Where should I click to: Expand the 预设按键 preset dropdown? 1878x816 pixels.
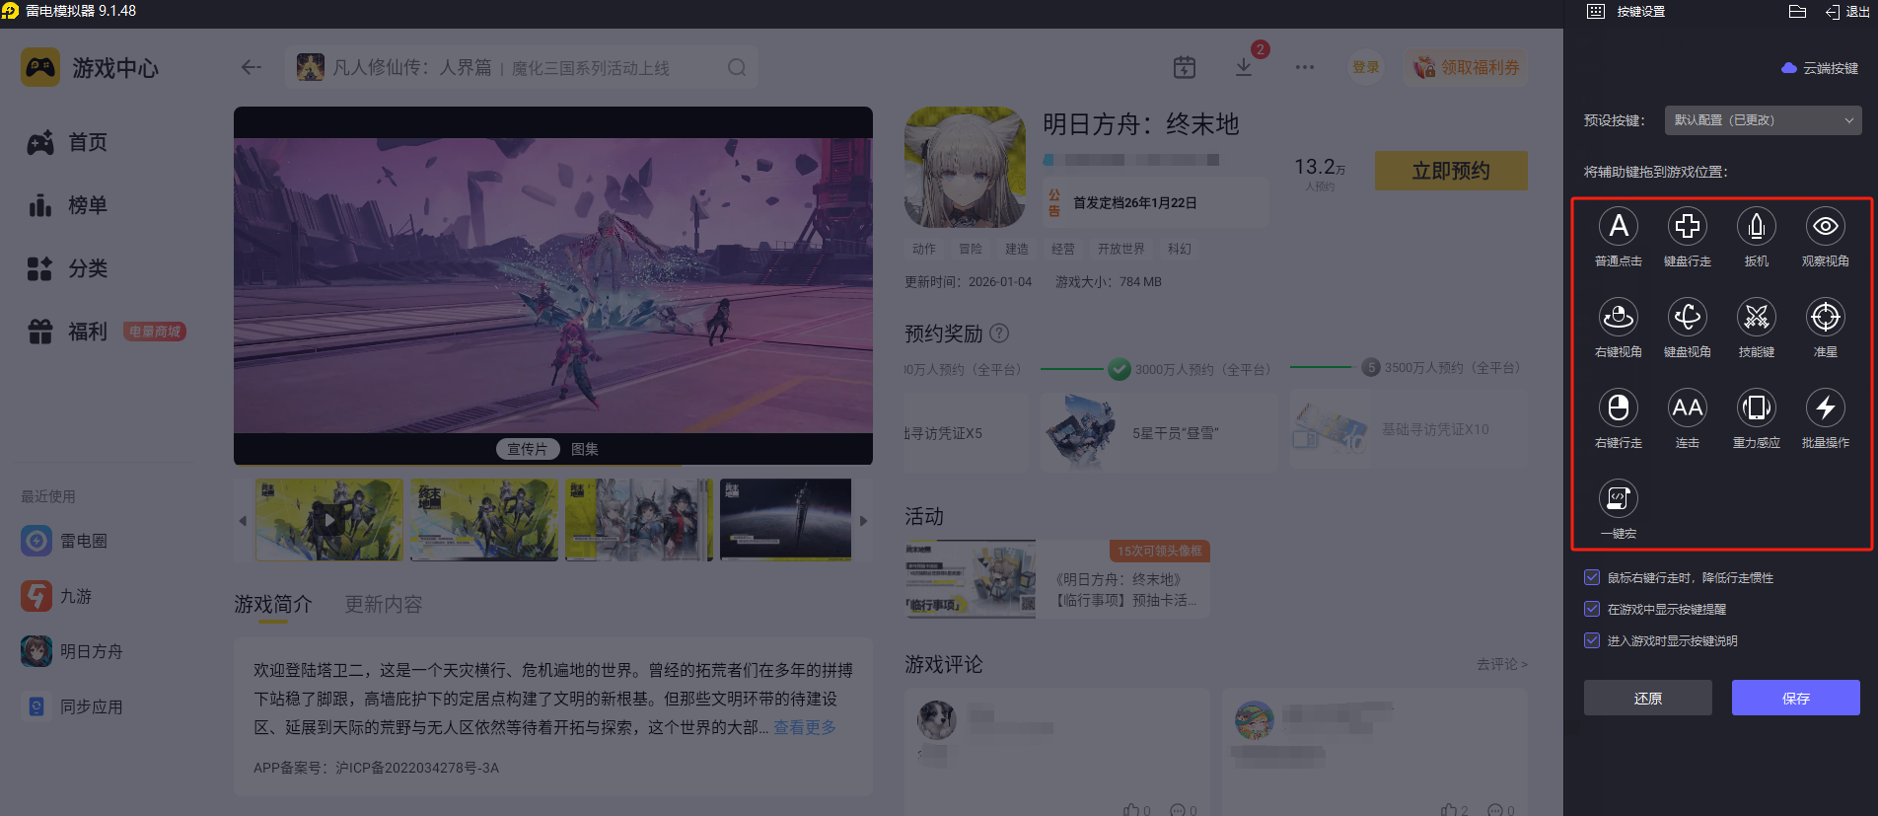1764,120
